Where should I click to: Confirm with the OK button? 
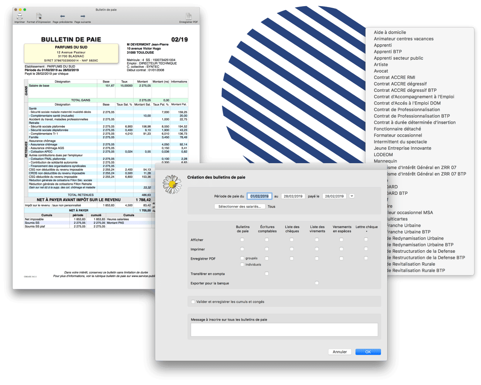[368, 352]
